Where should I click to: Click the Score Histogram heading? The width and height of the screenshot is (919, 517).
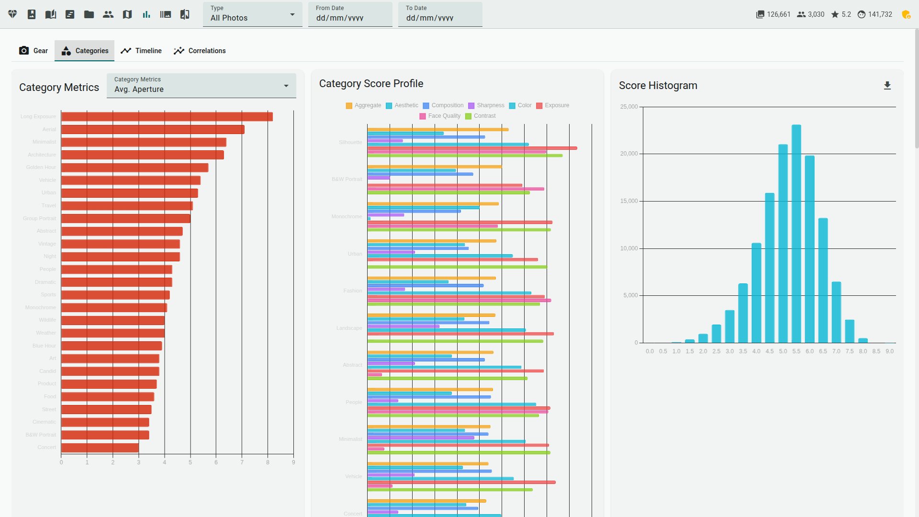point(658,86)
